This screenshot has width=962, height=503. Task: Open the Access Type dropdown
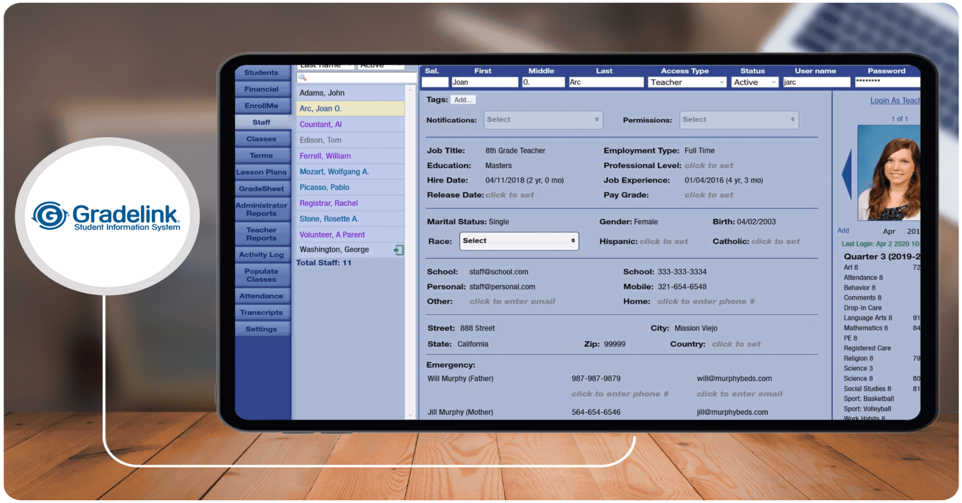tap(687, 83)
